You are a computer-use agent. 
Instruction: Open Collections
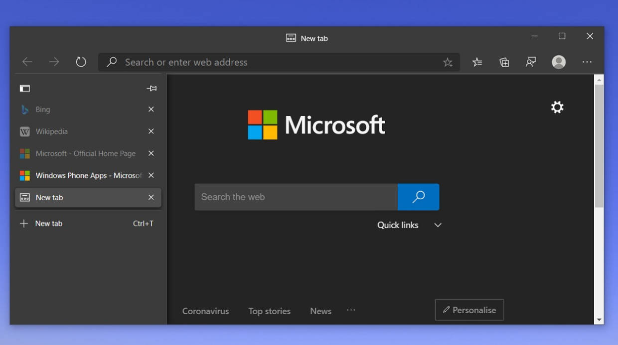(x=504, y=62)
